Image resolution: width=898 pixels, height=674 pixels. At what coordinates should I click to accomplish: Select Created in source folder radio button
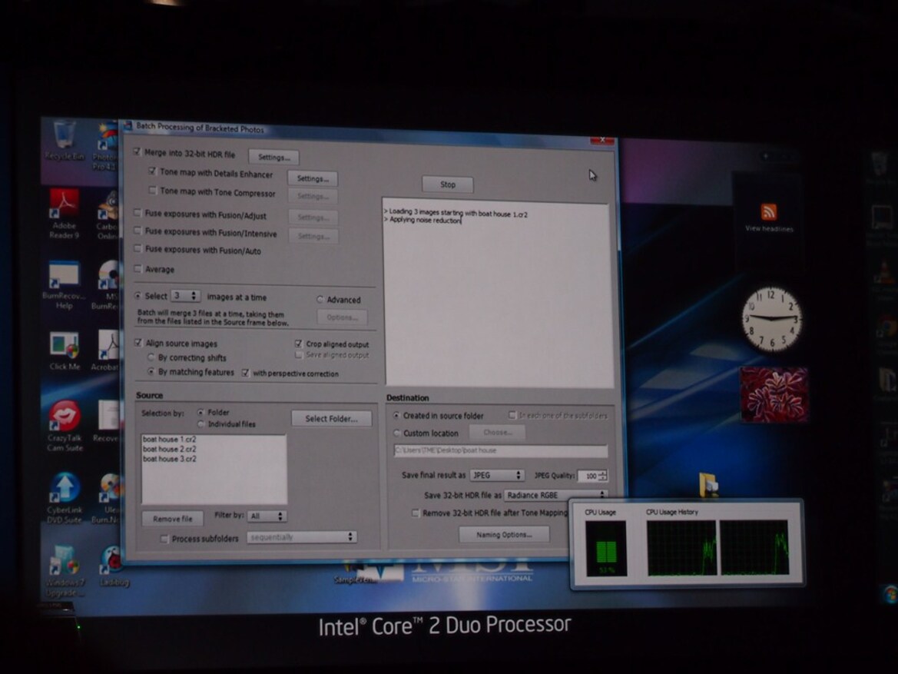coord(396,415)
